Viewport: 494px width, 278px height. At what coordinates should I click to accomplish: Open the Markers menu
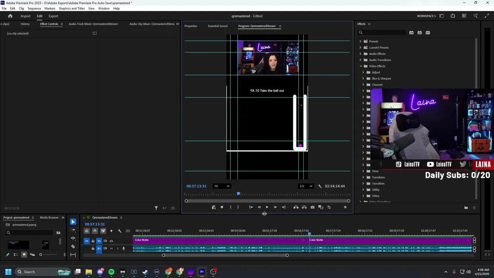tap(50, 8)
